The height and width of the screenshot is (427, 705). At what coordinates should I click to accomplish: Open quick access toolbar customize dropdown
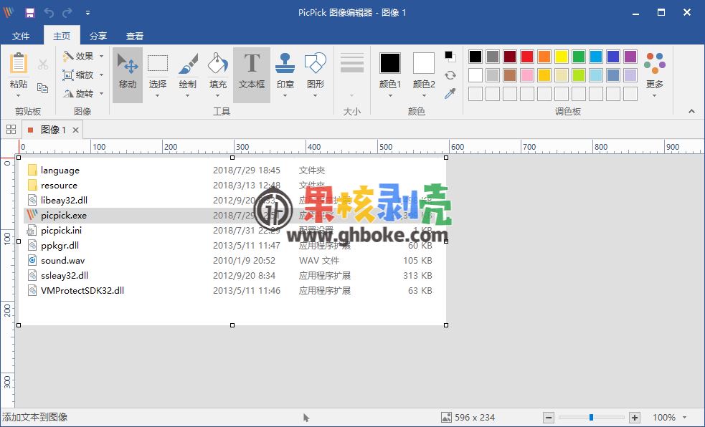[x=87, y=13]
